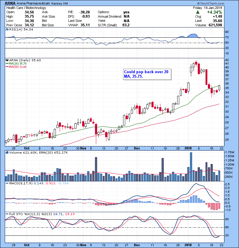The image size is (239, 248).
Task: Click the Open value 34.56
Action: [29, 12]
